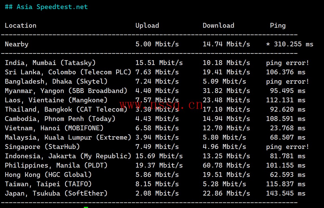Click the Upload column header
This screenshot has width=324, height=208.
point(147,25)
